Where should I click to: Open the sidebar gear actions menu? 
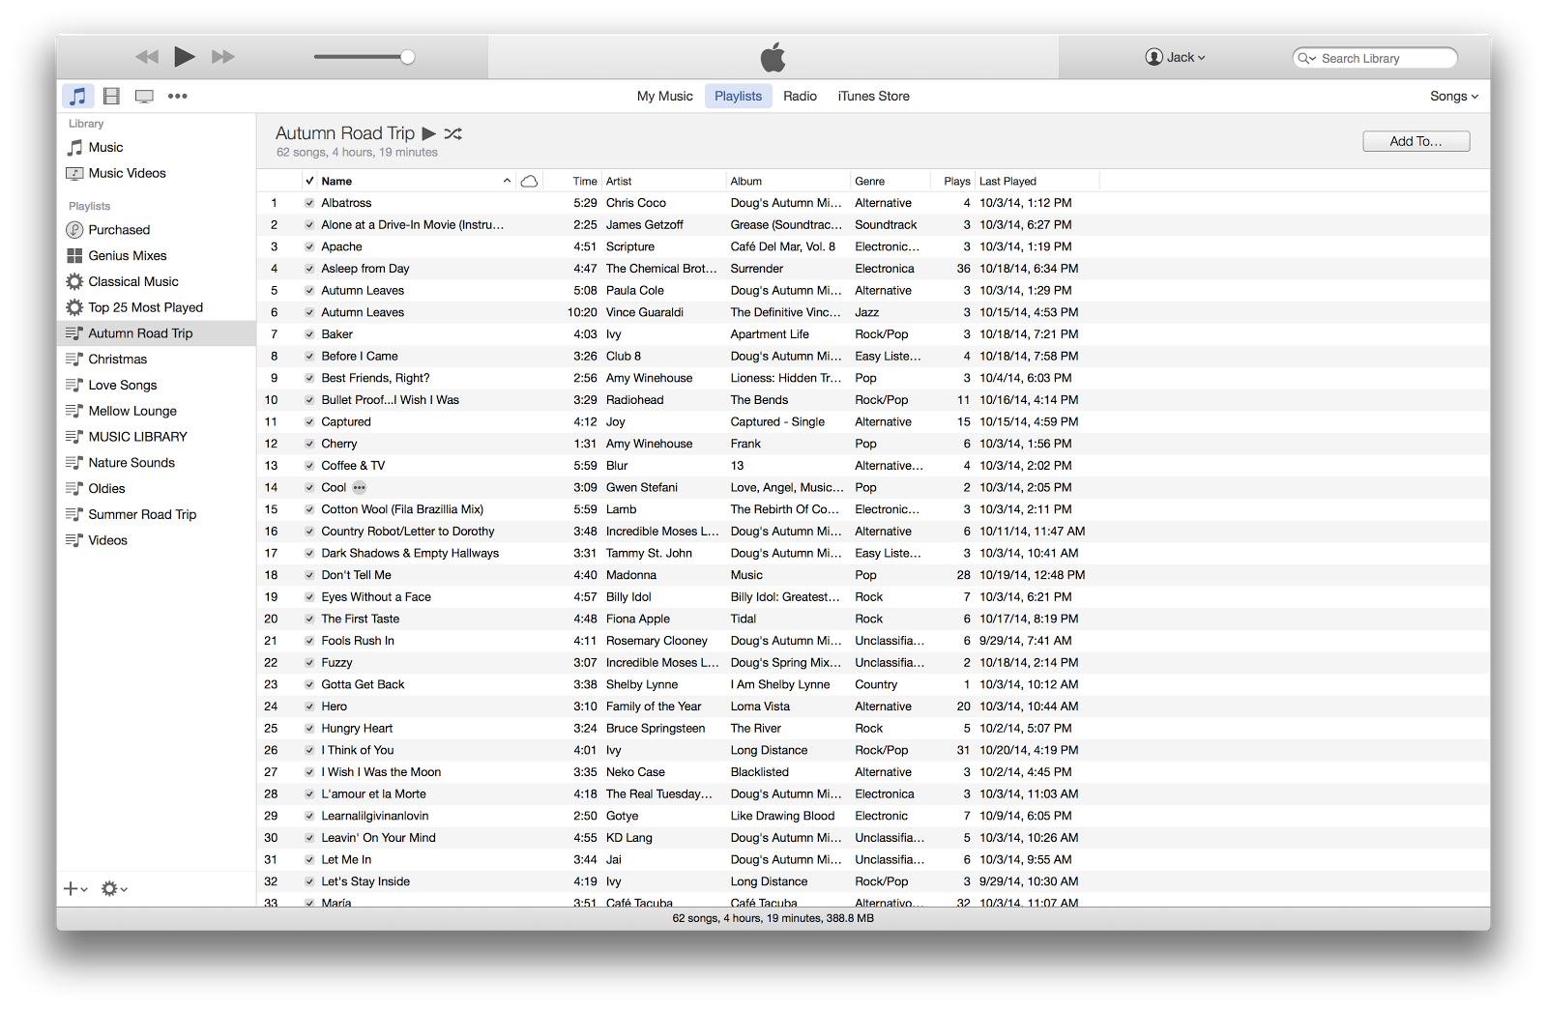coord(114,888)
